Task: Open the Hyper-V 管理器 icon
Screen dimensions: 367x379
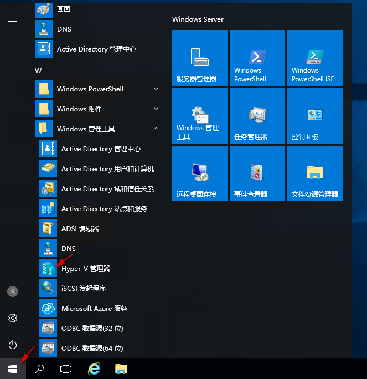Action: point(48,268)
